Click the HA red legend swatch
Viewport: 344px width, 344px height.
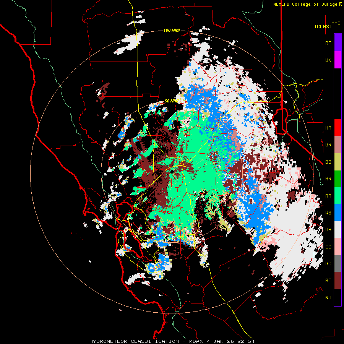point(338,128)
